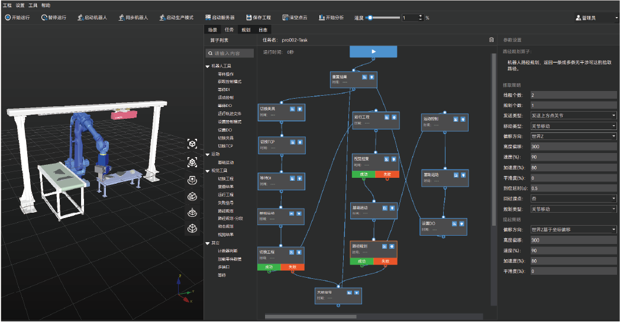The height and width of the screenshot is (322, 620).
Task: Click the speed percentage stepper arrows
Action: (x=421, y=17)
